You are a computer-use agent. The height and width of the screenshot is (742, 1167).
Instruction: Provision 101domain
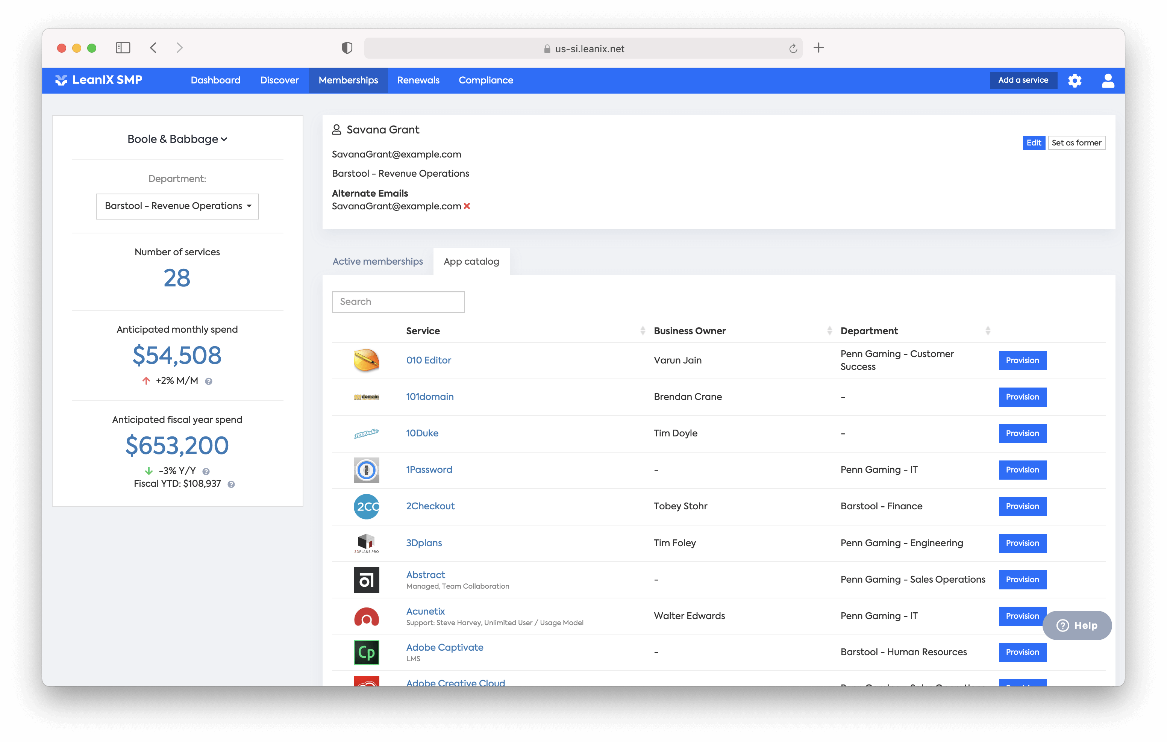(1022, 397)
